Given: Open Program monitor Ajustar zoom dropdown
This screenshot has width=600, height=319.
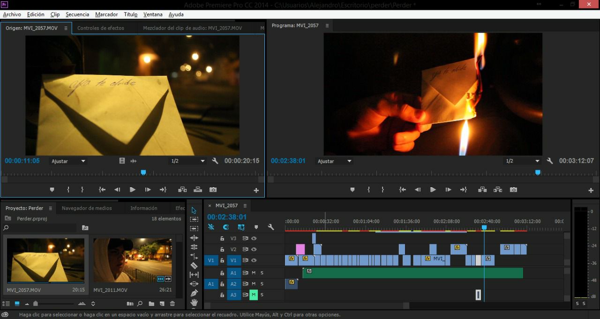Looking at the screenshot, I should [335, 161].
